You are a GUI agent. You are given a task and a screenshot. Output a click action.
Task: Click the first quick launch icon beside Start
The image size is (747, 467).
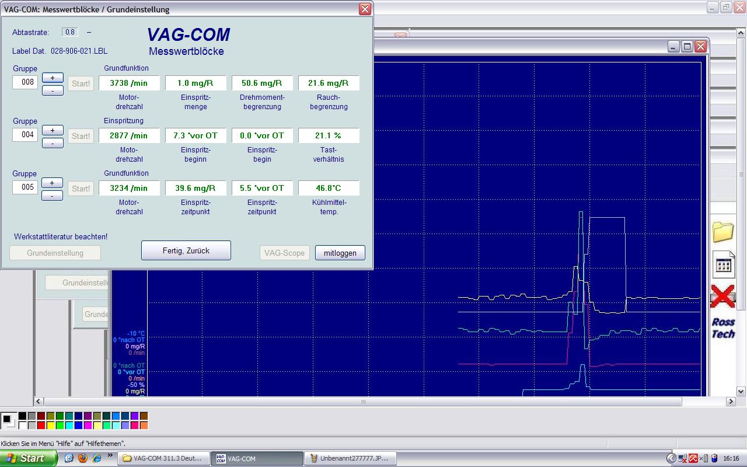(69, 458)
